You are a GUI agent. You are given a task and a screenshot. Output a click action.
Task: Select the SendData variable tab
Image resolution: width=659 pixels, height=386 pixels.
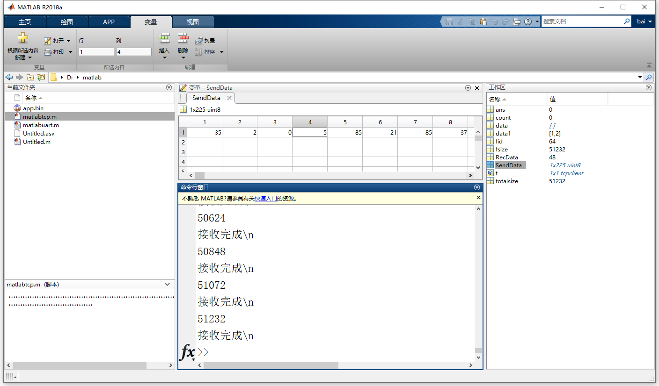coord(206,98)
